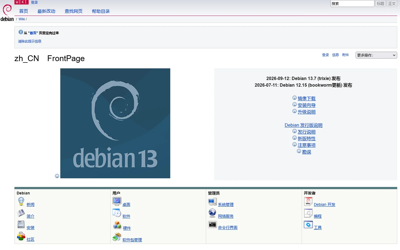Open the 工具 link
The image size is (400, 250).
tap(318, 227)
